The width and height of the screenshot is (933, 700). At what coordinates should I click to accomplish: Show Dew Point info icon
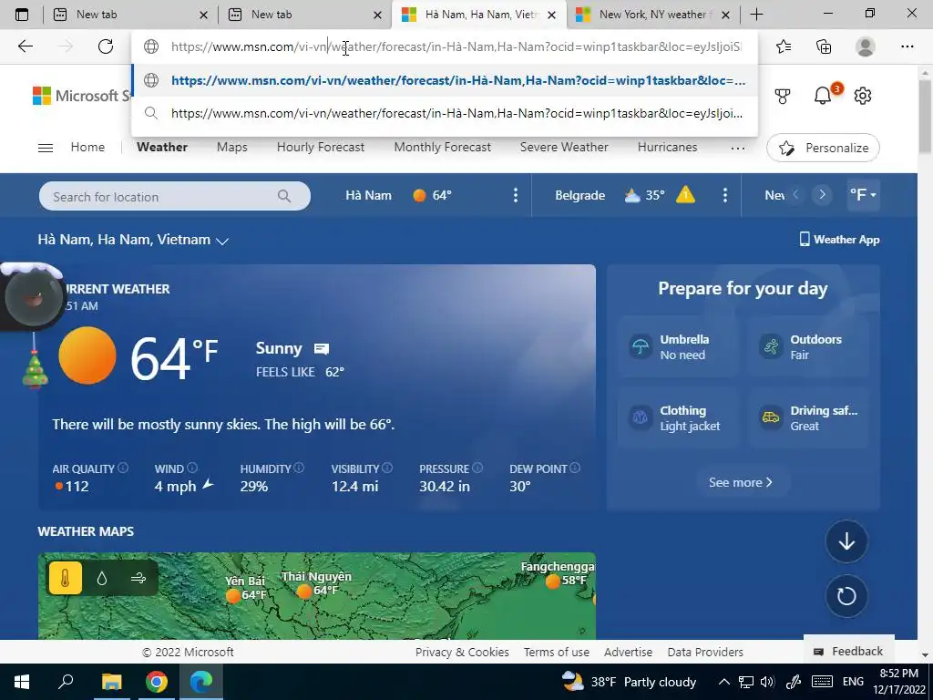pos(575,468)
